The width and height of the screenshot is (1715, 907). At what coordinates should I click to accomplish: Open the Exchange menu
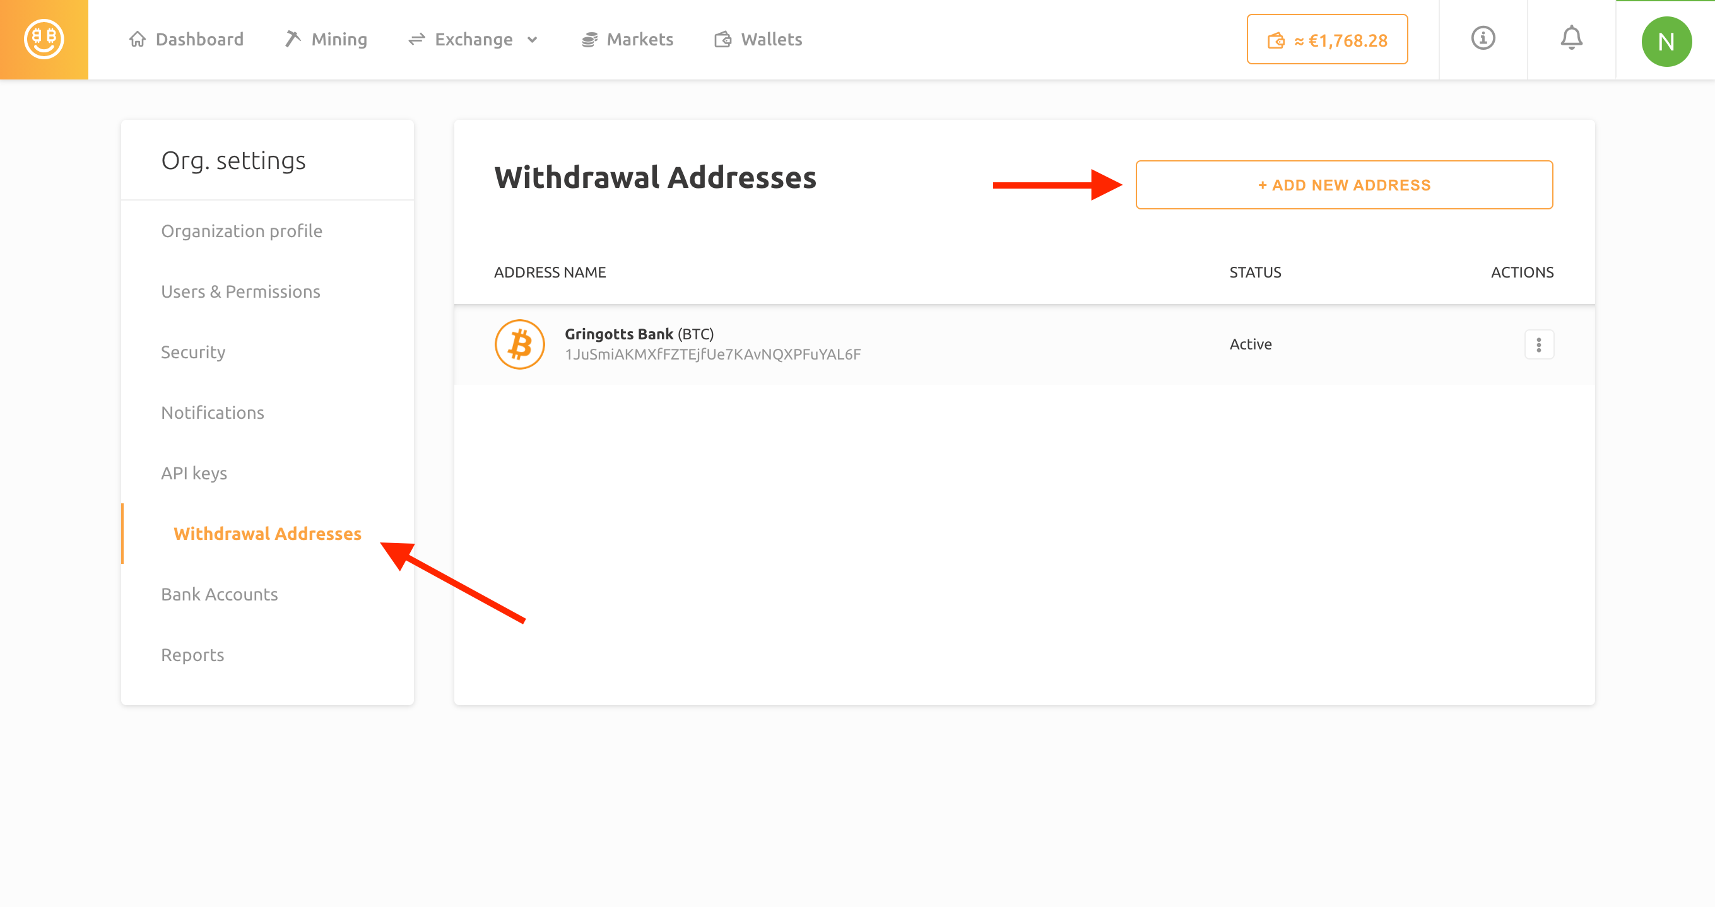(x=473, y=40)
